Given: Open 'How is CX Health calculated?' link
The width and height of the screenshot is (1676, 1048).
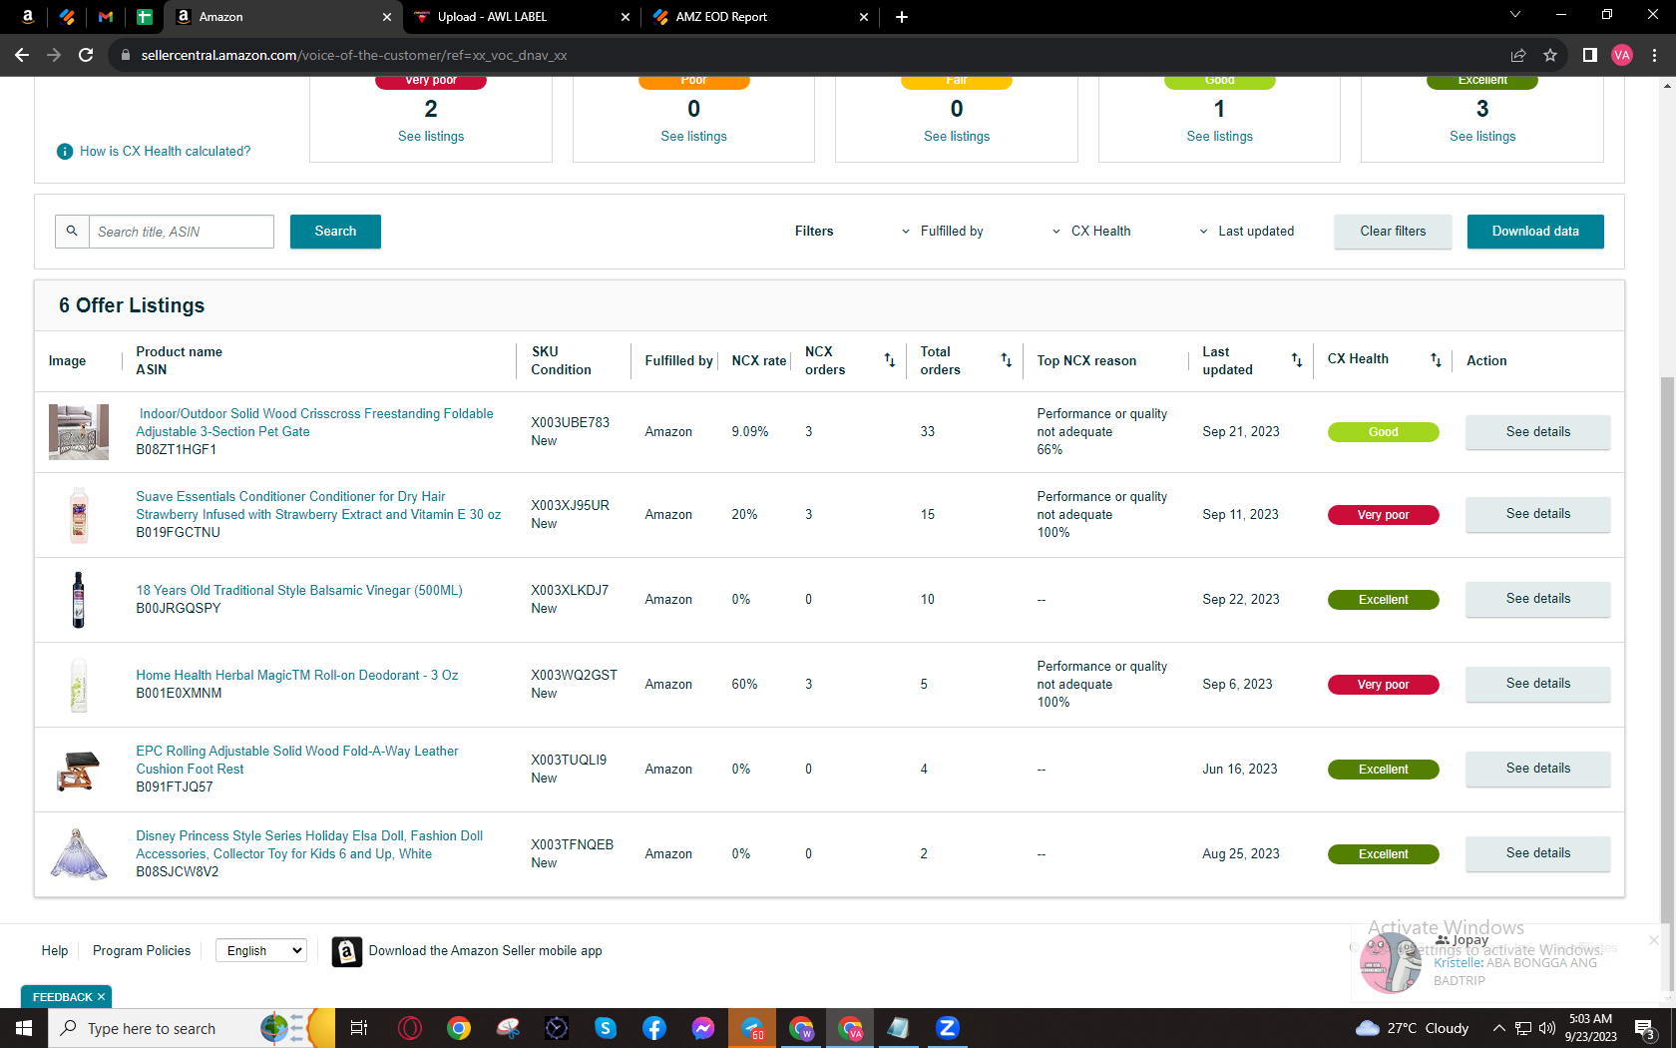Looking at the screenshot, I should click(x=166, y=152).
